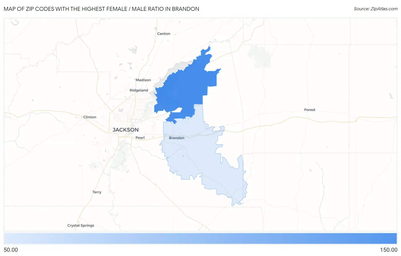Click the Source: ZipAtlas.com attribution text
This screenshot has height=256, width=401.
pos(376,9)
